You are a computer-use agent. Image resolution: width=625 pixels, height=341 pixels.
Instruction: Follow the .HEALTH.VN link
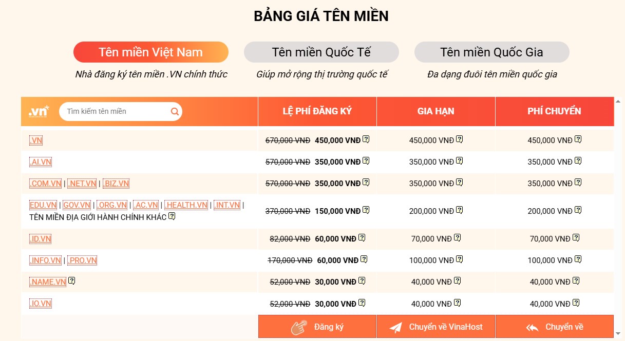pyautogui.click(x=186, y=205)
